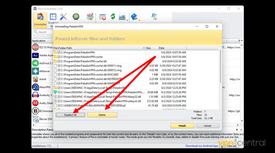Click the Application column header
This screenshot has height=153, width=275.
pyautogui.click(x=42, y=41)
